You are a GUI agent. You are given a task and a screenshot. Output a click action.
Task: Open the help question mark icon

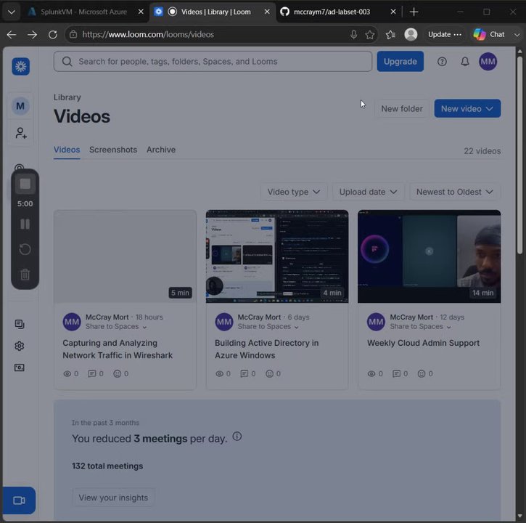[442, 62]
